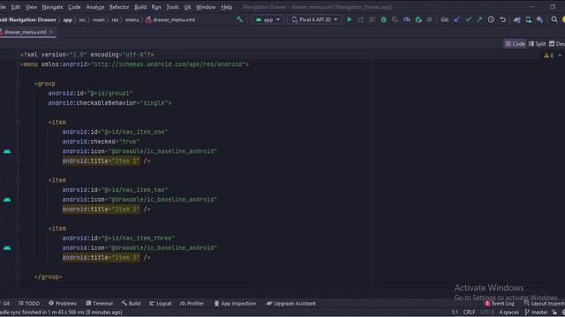This screenshot has width=565, height=317.
Task: Collapse the third item tag fold marker
Action: [x=18, y=228]
